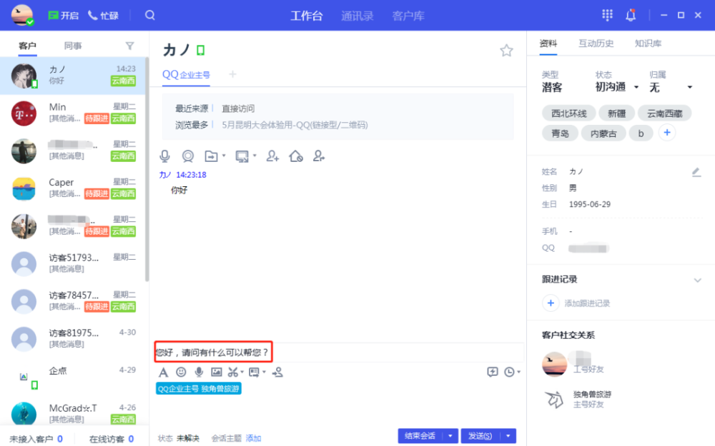Select the QQ企业主号 channel tab
The image size is (715, 446).
186,75
